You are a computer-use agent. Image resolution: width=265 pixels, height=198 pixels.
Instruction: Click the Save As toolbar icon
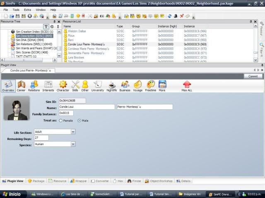tap(24, 16)
